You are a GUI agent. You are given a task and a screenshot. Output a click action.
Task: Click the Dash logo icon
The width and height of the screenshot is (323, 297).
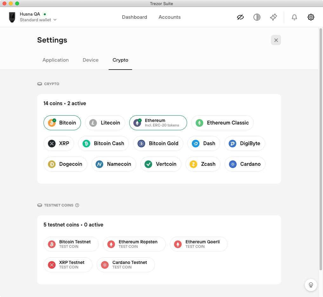[x=196, y=143]
